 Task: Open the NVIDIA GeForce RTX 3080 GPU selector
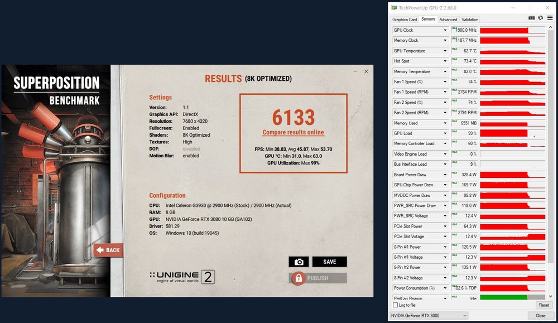click(429, 316)
